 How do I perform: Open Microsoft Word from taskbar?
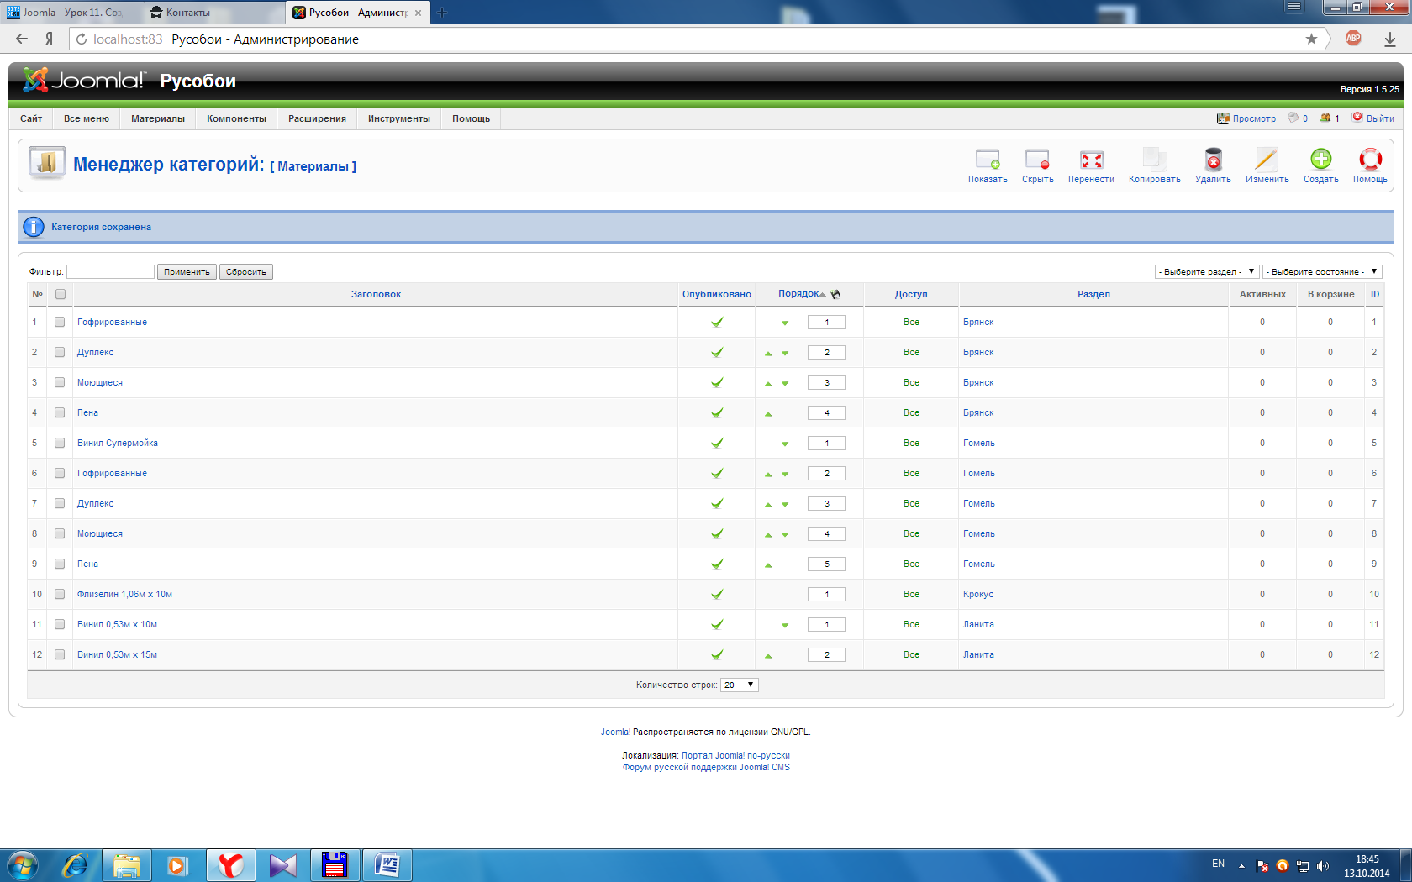pyautogui.click(x=387, y=865)
